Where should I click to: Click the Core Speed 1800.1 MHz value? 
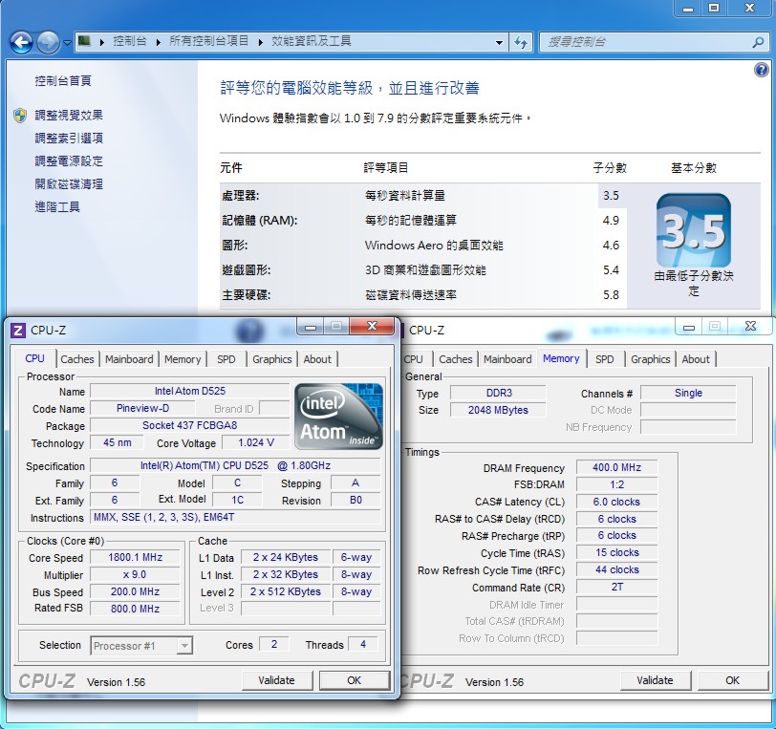[x=135, y=557]
